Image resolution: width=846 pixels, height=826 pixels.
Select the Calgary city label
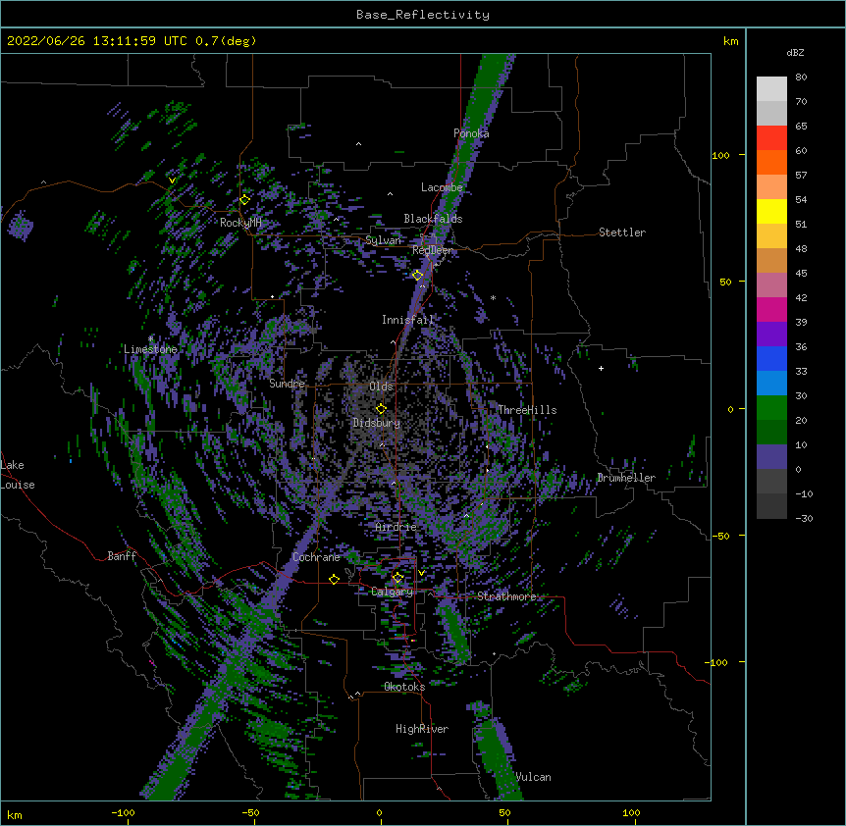[x=392, y=592]
